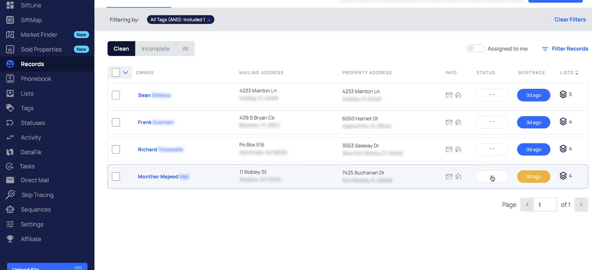Viewport: 592px width, 270px height.
Task: Open status dropdown for Sean's record
Action: [x=492, y=95]
